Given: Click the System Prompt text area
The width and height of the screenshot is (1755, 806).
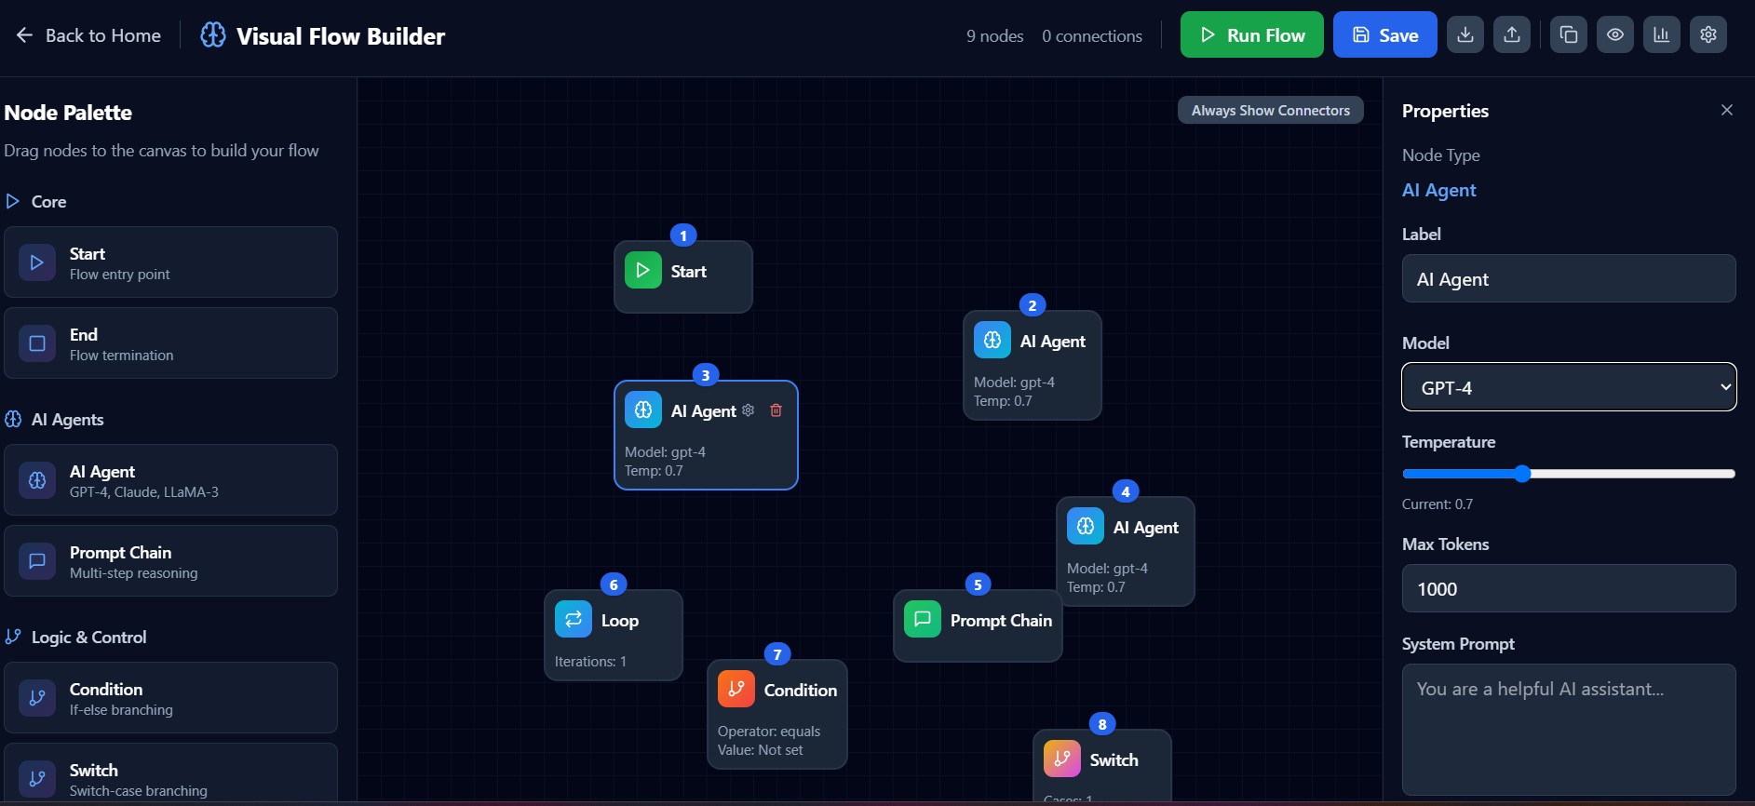Looking at the screenshot, I should pos(1569,729).
